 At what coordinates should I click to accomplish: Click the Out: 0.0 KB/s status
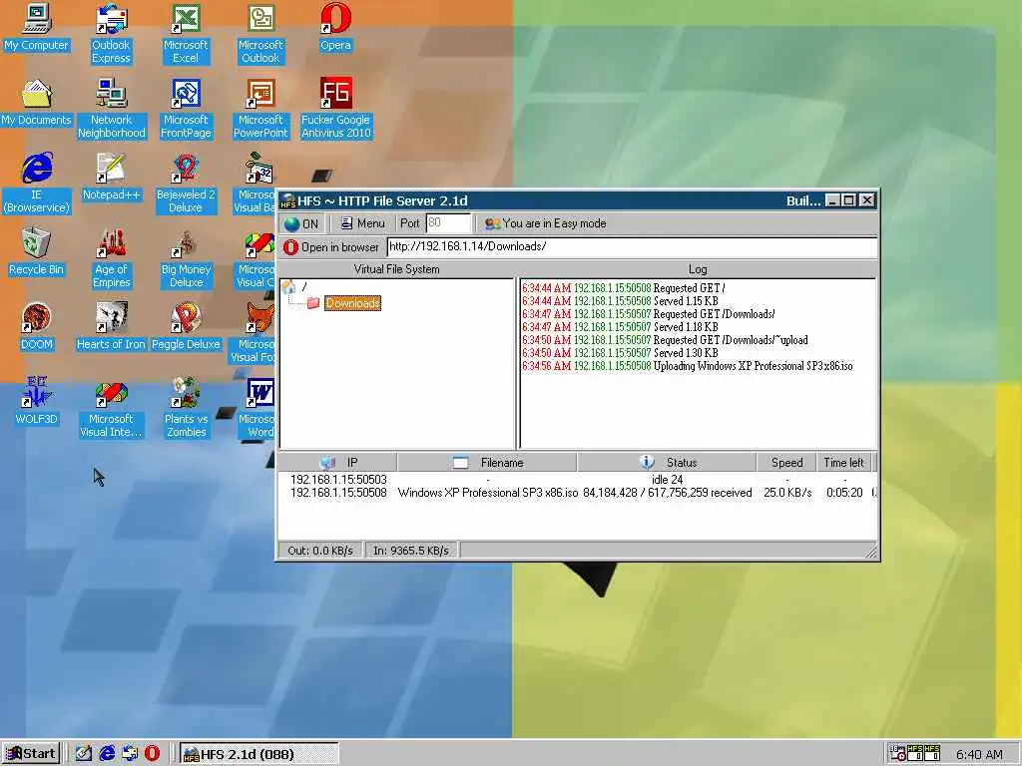(320, 551)
